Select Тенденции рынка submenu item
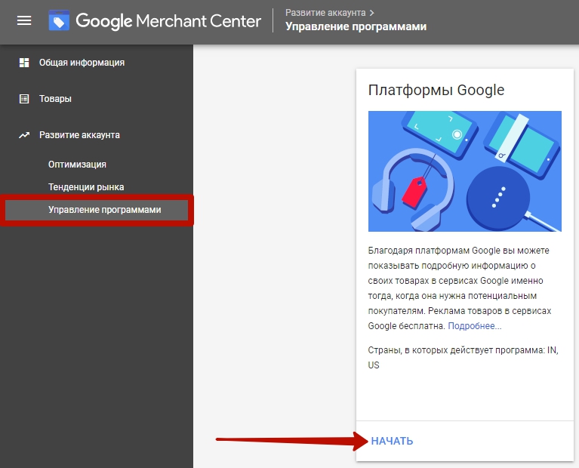Image resolution: width=579 pixels, height=468 pixels. (x=86, y=187)
